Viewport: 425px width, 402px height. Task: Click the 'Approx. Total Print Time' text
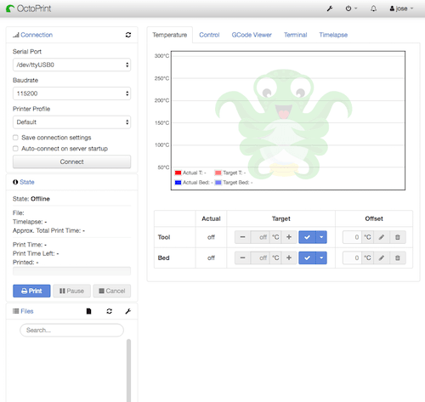point(48,230)
